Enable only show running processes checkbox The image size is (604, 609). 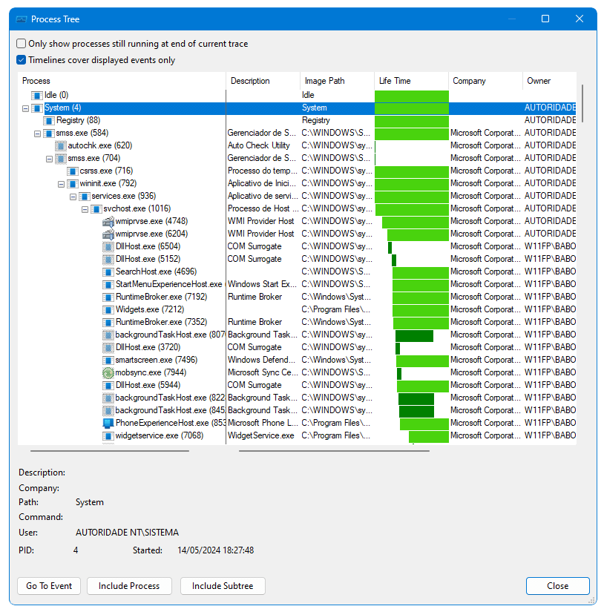coord(22,44)
